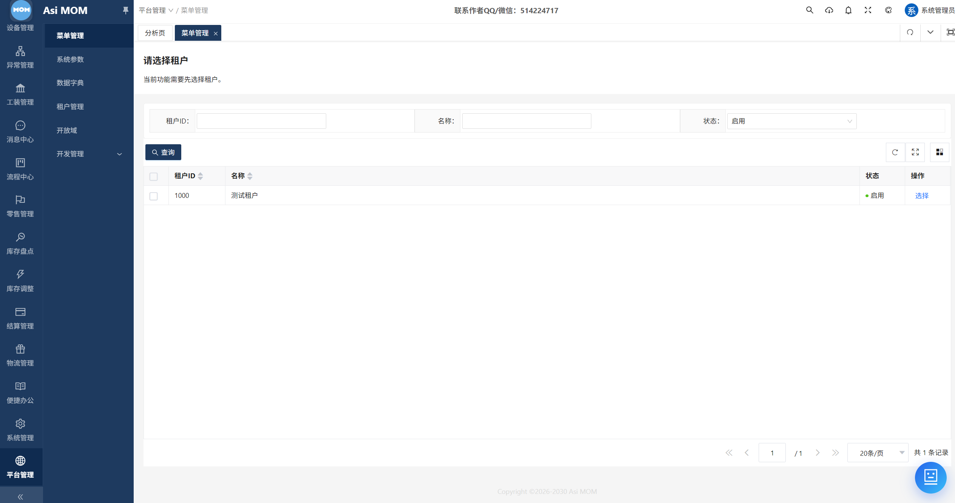Tick the select-all header checkbox
This screenshot has height=503, width=955.
(153, 176)
